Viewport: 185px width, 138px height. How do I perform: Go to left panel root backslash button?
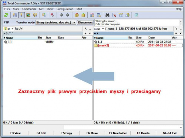click(85, 29)
